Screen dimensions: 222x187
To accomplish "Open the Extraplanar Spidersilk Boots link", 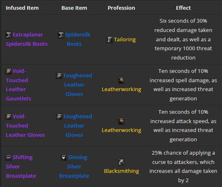I will point(27,39).
